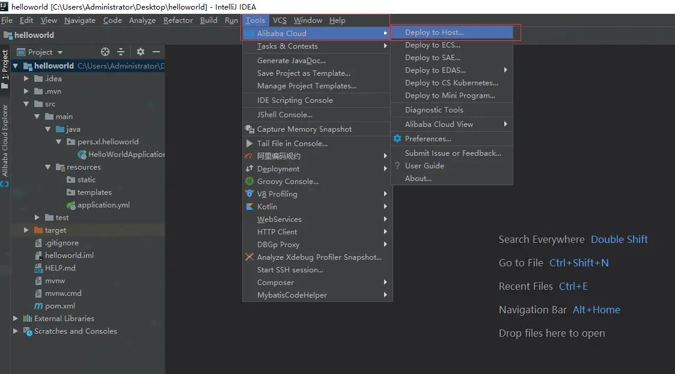Viewport: 675px width, 374px height.
Task: Collapse the src folder arrow
Action: click(26, 104)
